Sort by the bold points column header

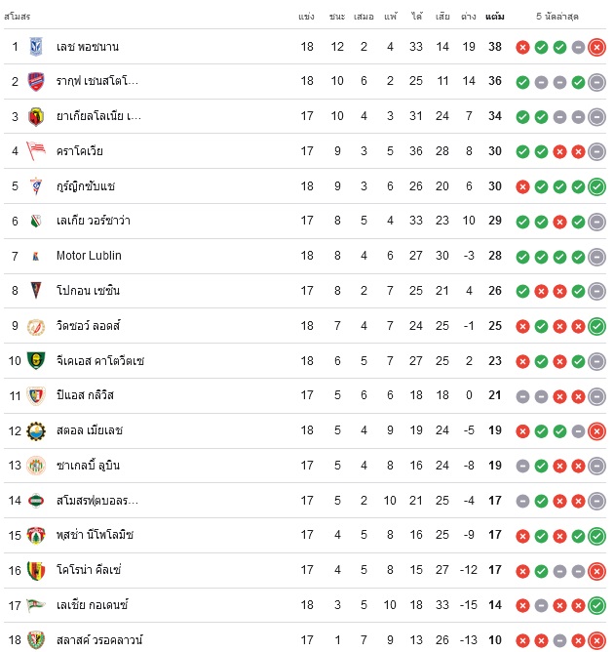(495, 17)
